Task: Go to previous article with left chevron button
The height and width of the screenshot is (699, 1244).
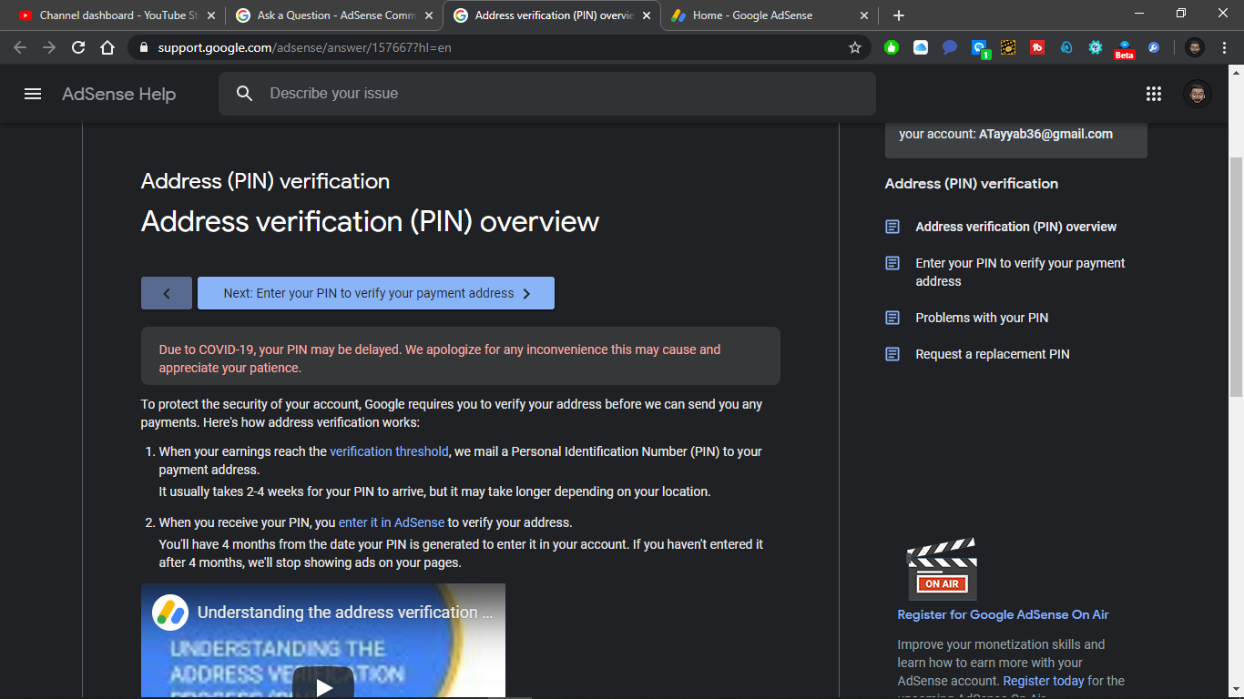Action: coord(167,293)
